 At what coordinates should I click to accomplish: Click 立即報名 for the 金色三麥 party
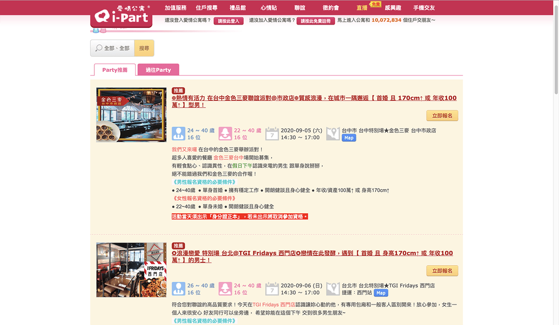pyautogui.click(x=442, y=115)
